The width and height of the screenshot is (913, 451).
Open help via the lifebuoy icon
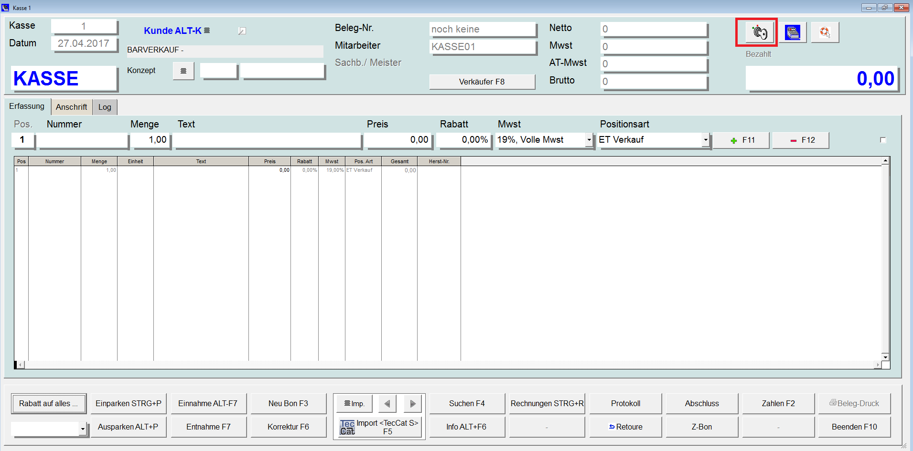coord(825,32)
